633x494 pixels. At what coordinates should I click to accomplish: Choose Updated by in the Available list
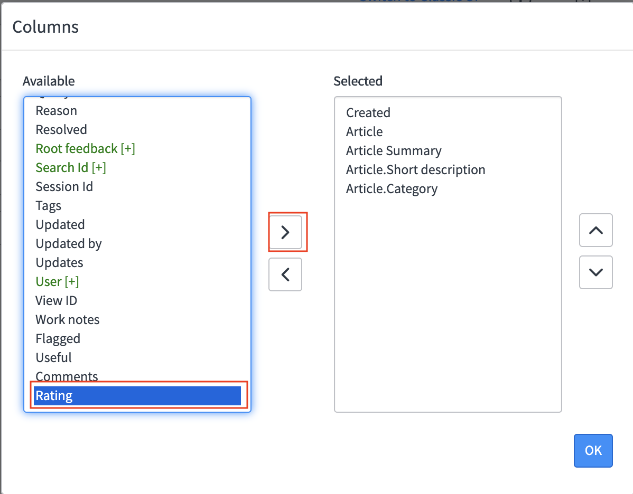pos(68,244)
